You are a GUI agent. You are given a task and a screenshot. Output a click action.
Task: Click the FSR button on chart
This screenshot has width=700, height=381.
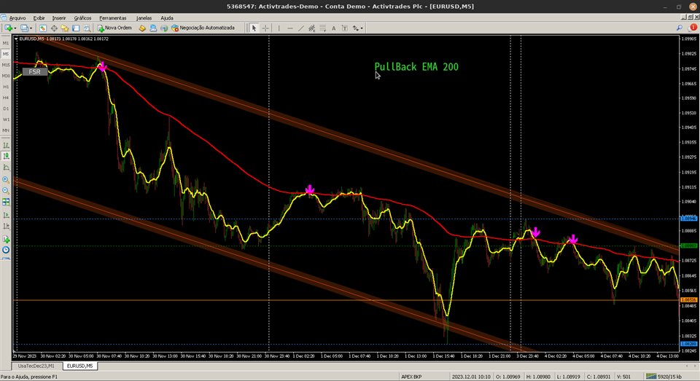(x=34, y=72)
